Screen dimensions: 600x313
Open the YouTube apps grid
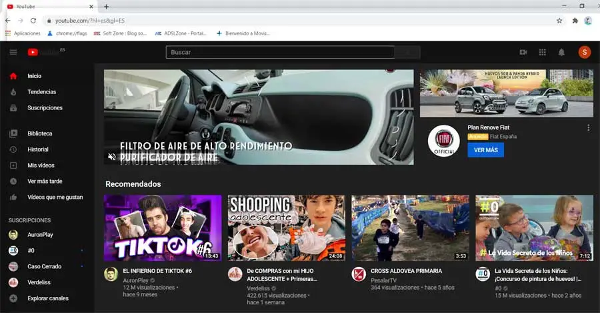click(542, 52)
